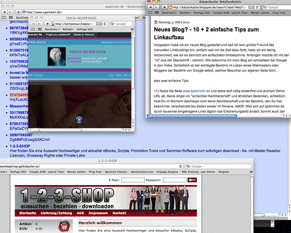Click the calendar icon beside Samstag date
291x233 pixels.
156,22
